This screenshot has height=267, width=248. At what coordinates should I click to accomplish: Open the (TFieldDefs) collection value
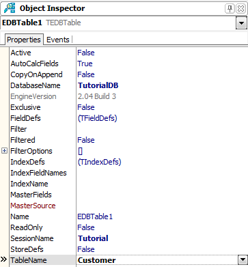pos(97,118)
